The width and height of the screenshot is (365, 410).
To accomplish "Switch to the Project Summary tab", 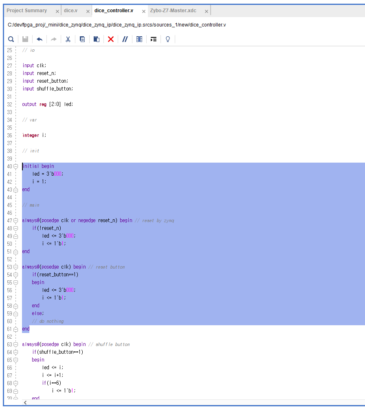I will click(26, 11).
